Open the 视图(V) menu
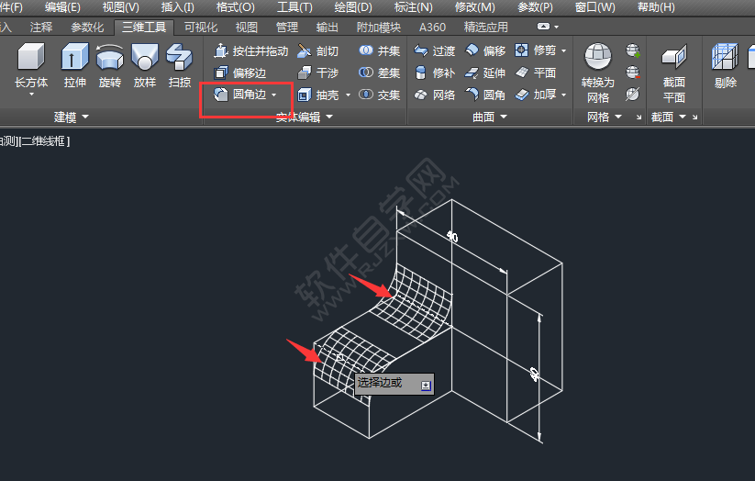Screen dimensions: 755x481 coord(120,7)
